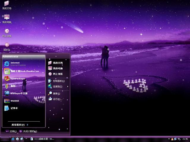Screen dimensions: 190x142
Task: Launch Internet Explorer from Quick Launch bar
Action: coord(13,139)
